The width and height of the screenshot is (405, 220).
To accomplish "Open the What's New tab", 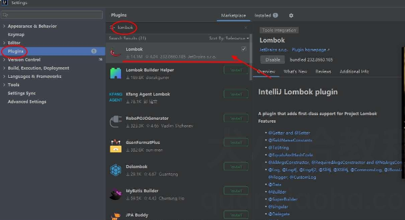I will click(295, 72).
